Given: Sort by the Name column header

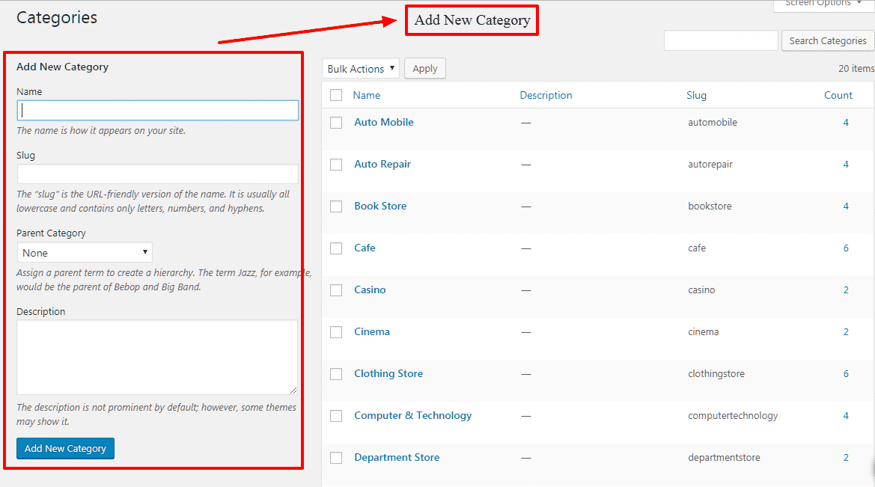Looking at the screenshot, I should [x=367, y=95].
